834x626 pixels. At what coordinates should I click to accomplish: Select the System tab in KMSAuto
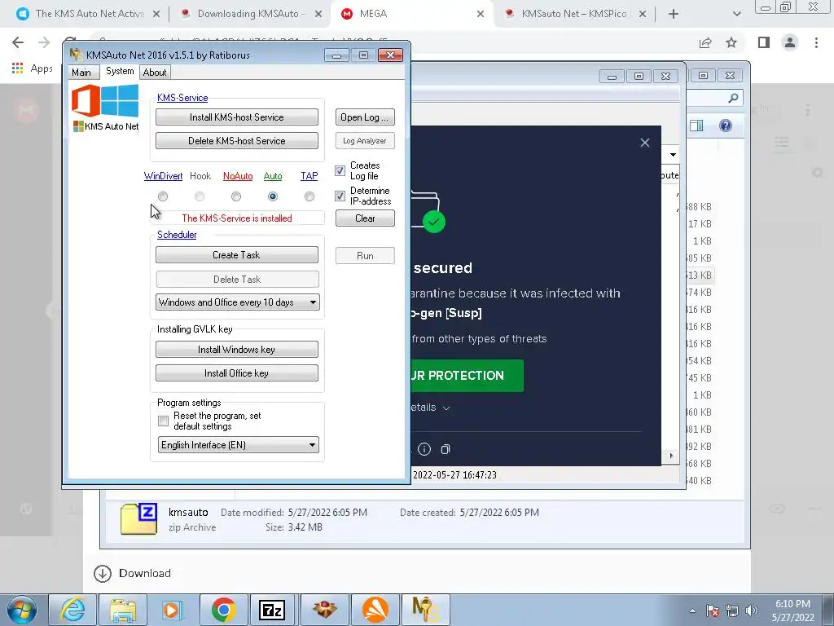(x=120, y=72)
